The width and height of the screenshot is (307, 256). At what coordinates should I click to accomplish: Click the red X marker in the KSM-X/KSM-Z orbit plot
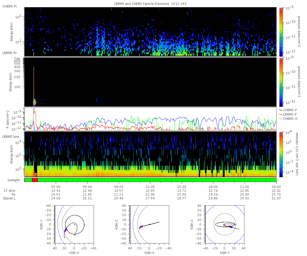pyautogui.click(x=141, y=227)
